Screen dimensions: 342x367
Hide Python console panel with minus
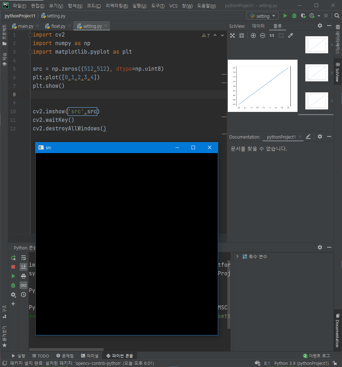[x=329, y=247]
